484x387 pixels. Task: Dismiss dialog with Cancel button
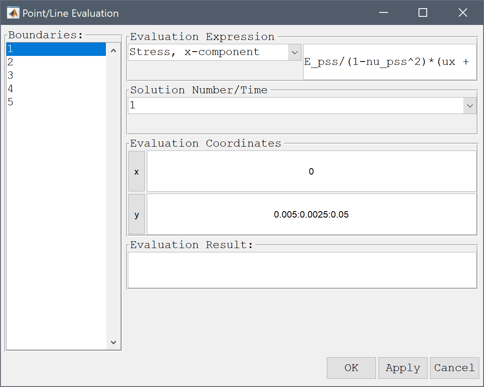(x=454, y=368)
